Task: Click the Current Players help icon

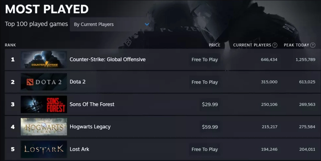Action: coord(275,45)
